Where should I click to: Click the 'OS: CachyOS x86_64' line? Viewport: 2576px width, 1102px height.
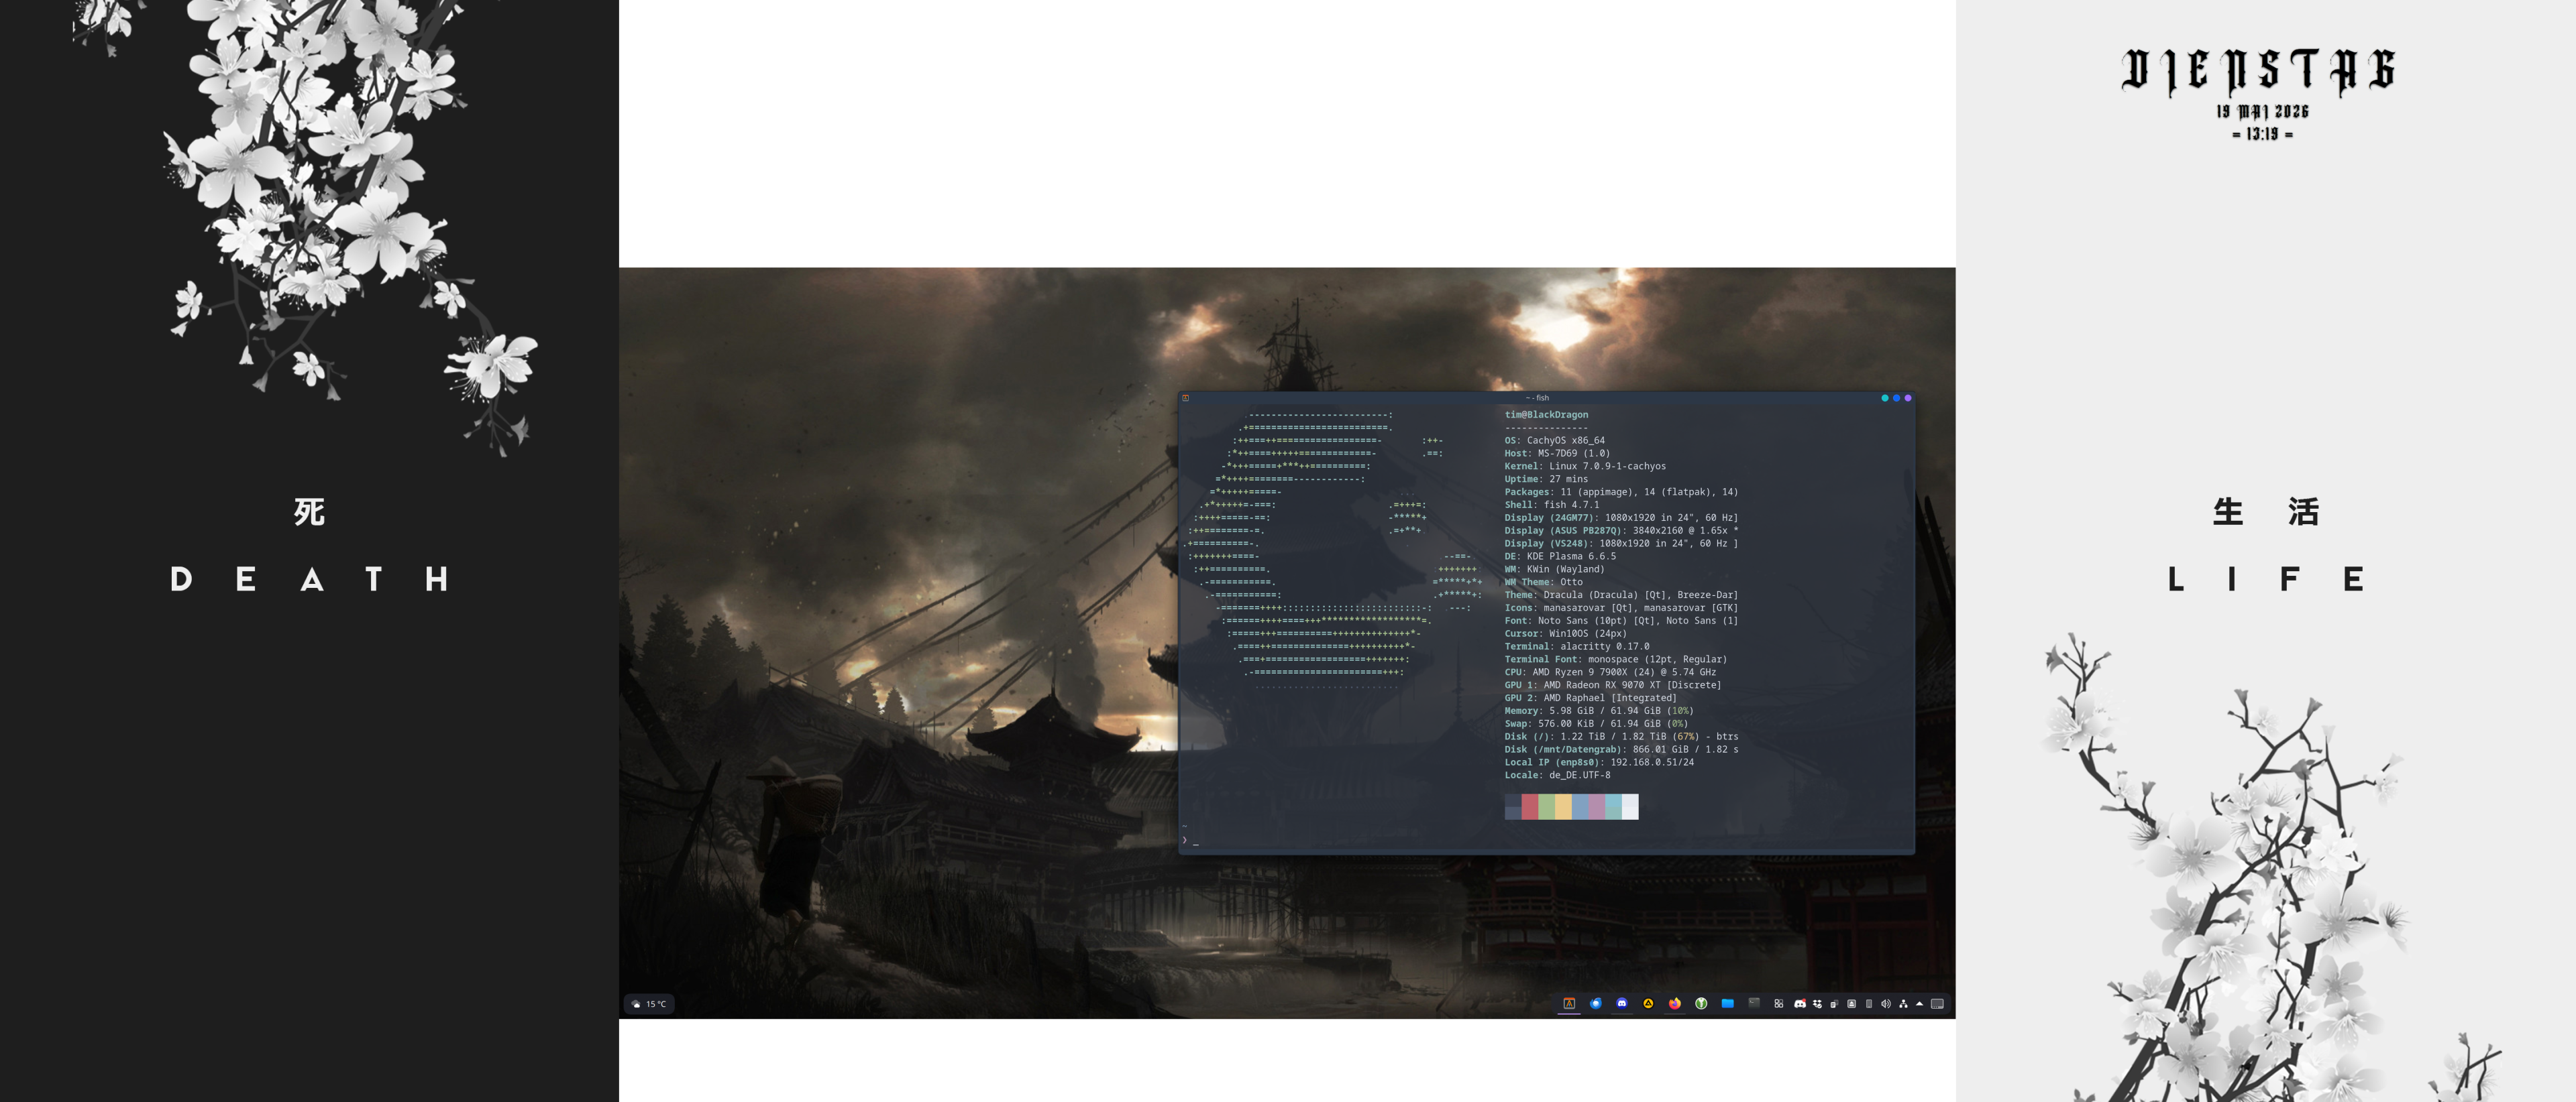(x=1555, y=440)
